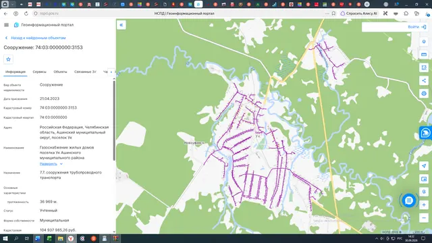Image resolution: width=432 pixels, height=243 pixels.
Task: Select the Объекты tab
Action: [60, 72]
